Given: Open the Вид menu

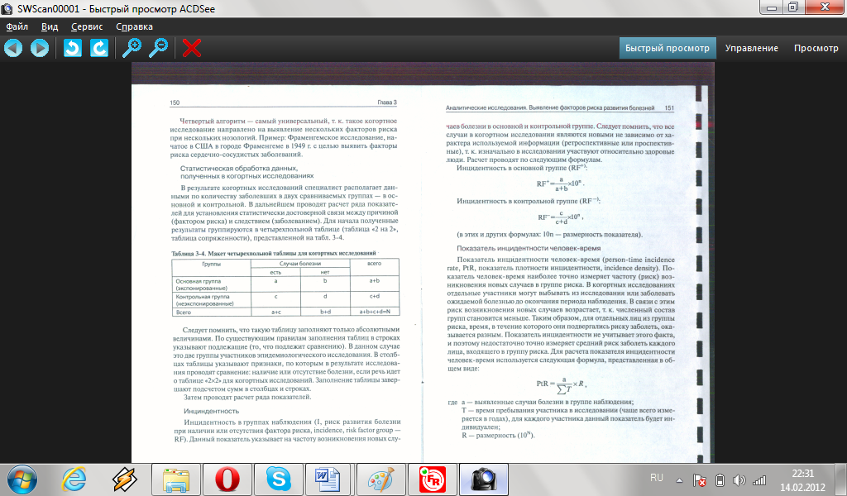Looking at the screenshot, I should (50, 26).
